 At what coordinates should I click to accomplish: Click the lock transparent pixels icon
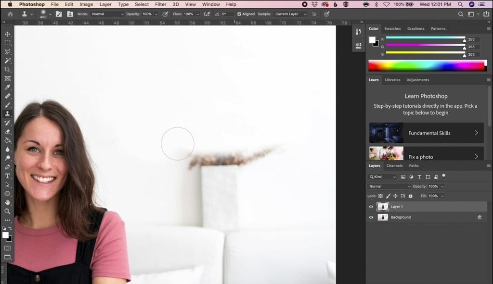click(x=380, y=196)
